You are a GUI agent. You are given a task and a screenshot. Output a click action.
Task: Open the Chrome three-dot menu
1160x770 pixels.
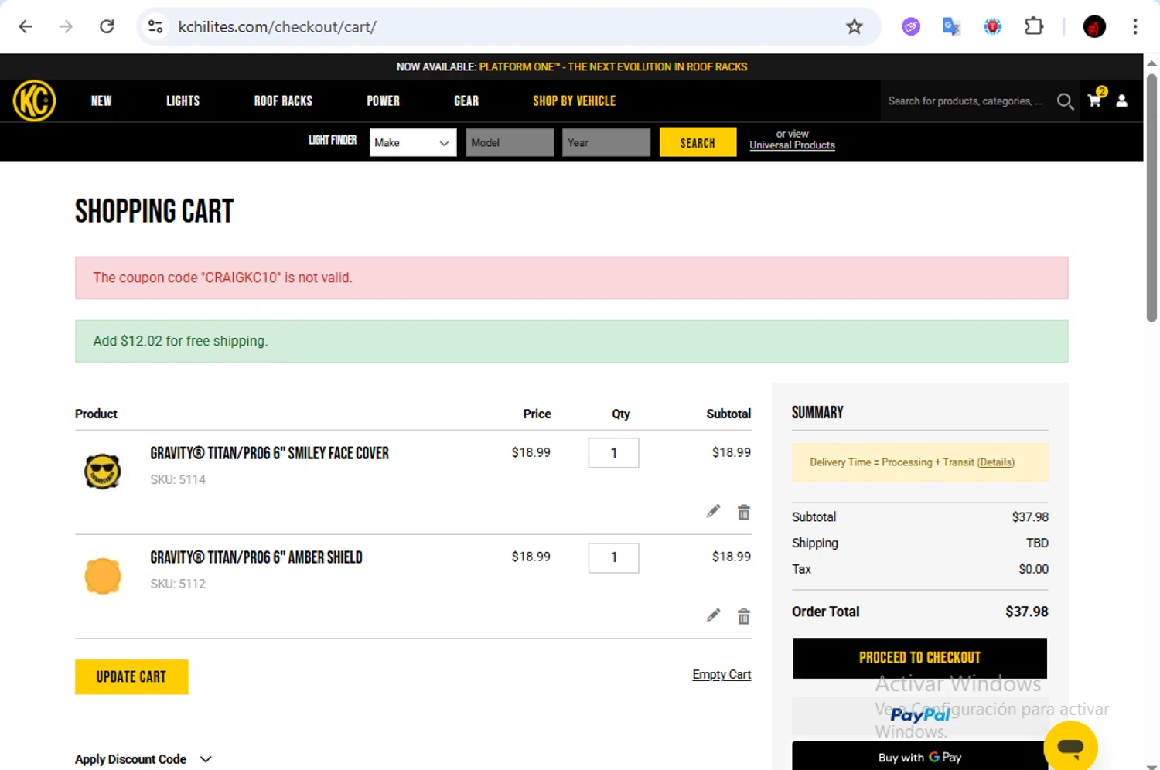[1135, 27]
